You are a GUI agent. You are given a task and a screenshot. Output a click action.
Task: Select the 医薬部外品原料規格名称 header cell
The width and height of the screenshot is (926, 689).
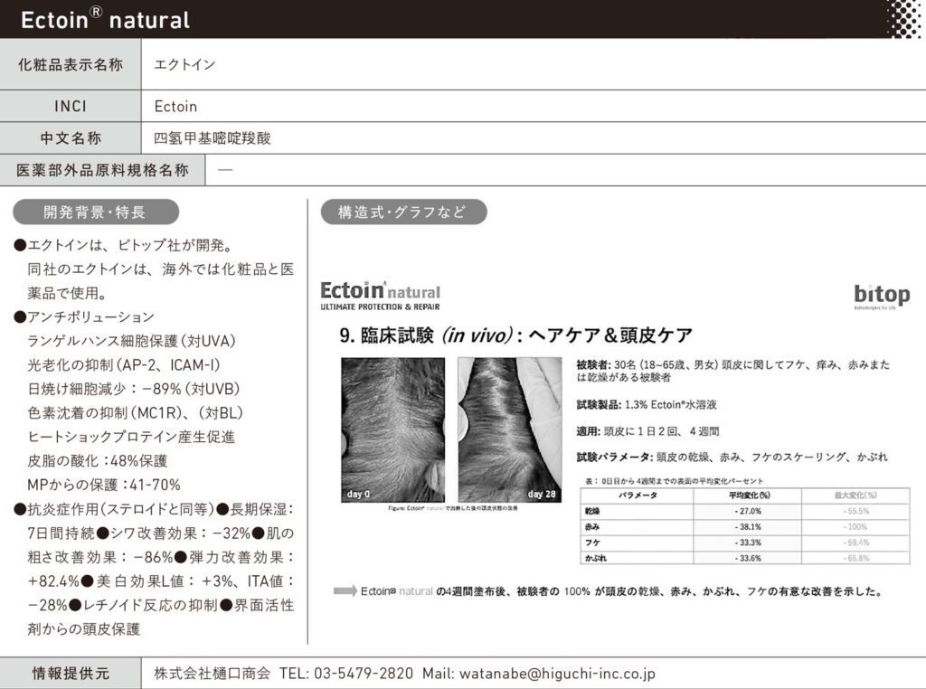(103, 170)
